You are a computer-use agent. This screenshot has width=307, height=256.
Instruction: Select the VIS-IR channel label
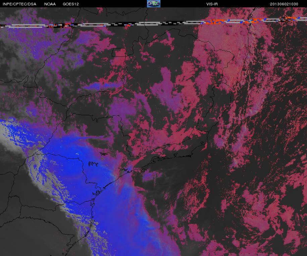coord(212,4)
